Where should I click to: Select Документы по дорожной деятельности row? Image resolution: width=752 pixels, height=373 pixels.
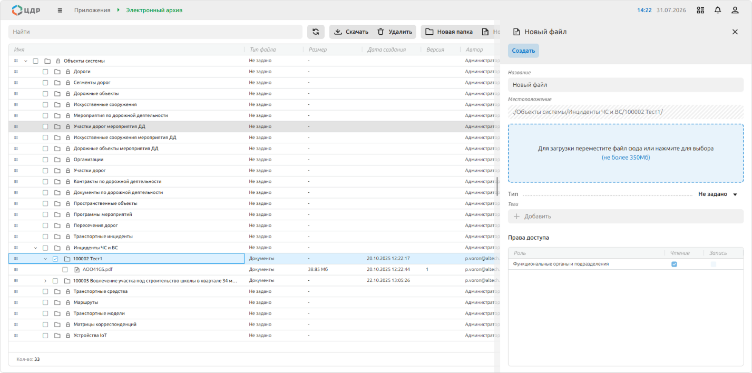(x=254, y=192)
